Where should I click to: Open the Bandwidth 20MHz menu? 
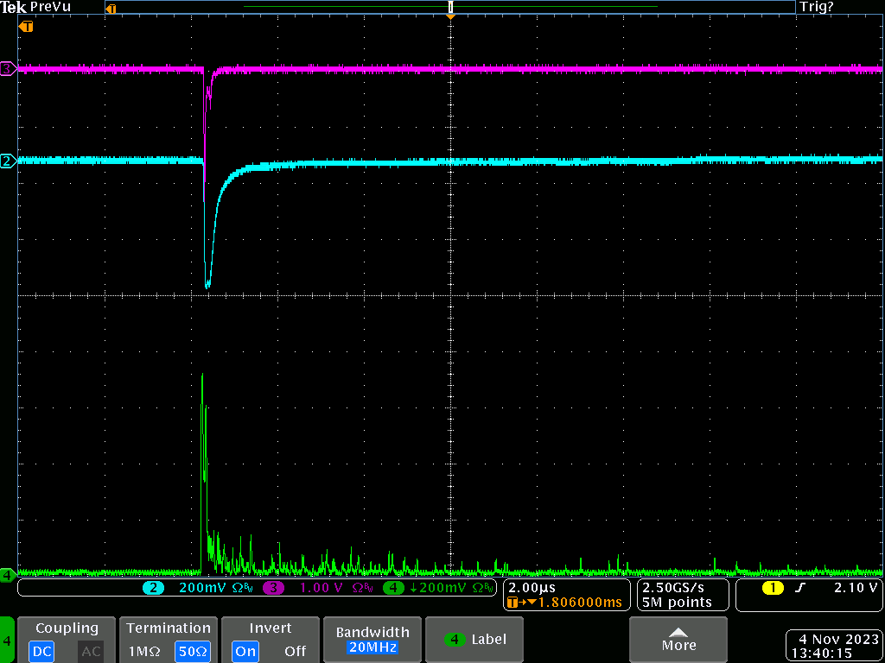pos(372,640)
